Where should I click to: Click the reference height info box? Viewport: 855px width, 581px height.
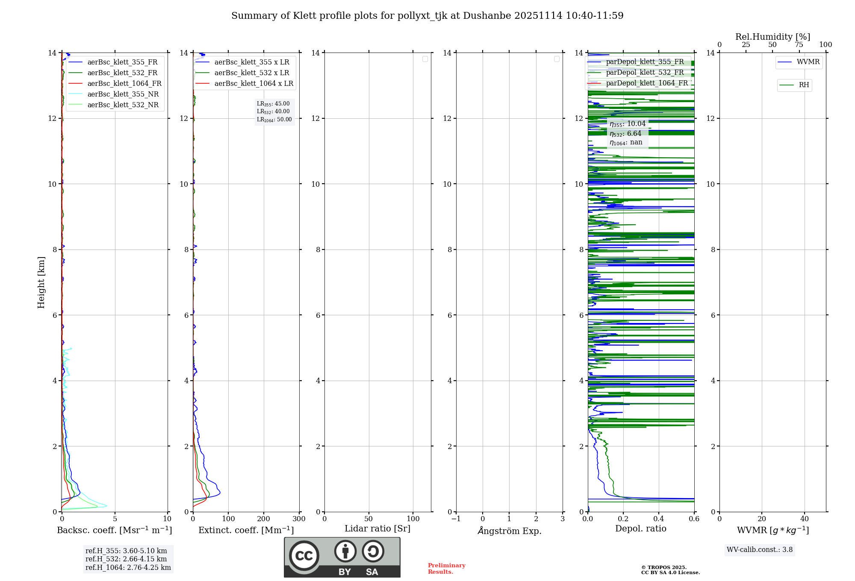(128, 559)
